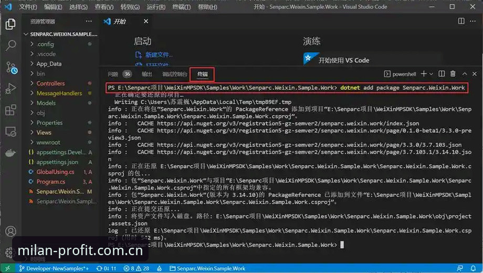This screenshot has width=483, height=273.
Task: Click the flame icon in status bar
Action: tap(159, 268)
